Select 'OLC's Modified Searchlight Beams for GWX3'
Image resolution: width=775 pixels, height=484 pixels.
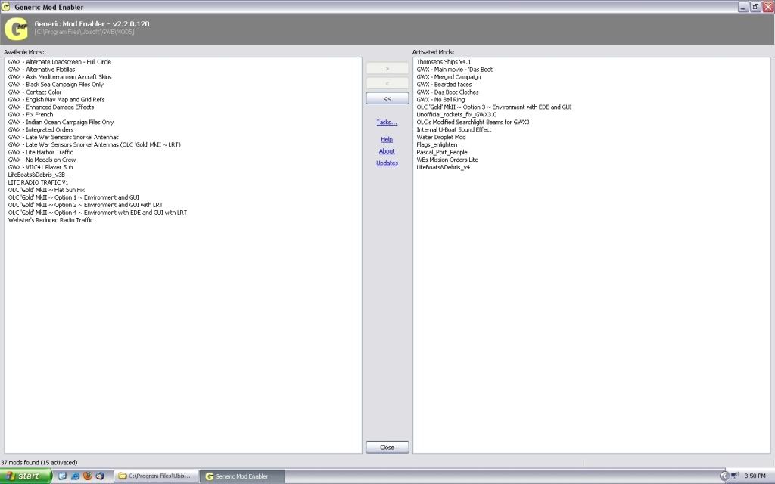pos(473,122)
